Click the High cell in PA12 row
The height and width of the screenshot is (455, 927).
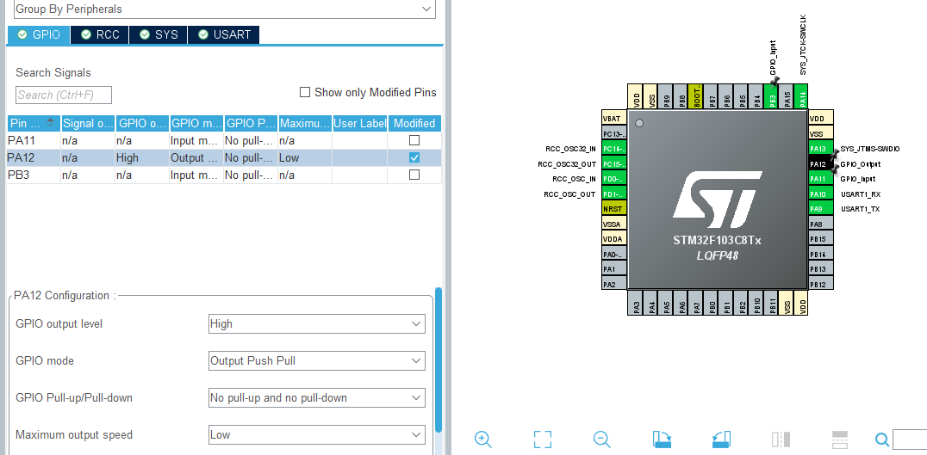pyautogui.click(x=142, y=157)
